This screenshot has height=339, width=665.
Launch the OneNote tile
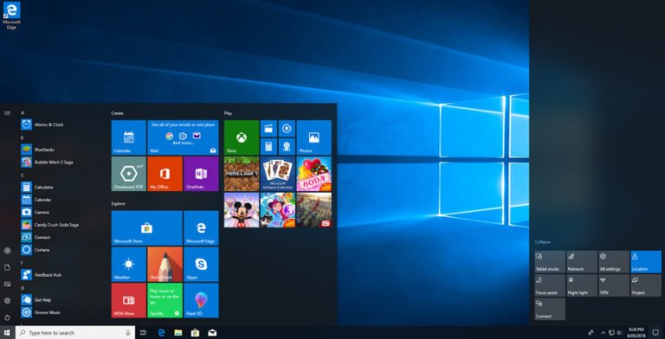point(201,174)
